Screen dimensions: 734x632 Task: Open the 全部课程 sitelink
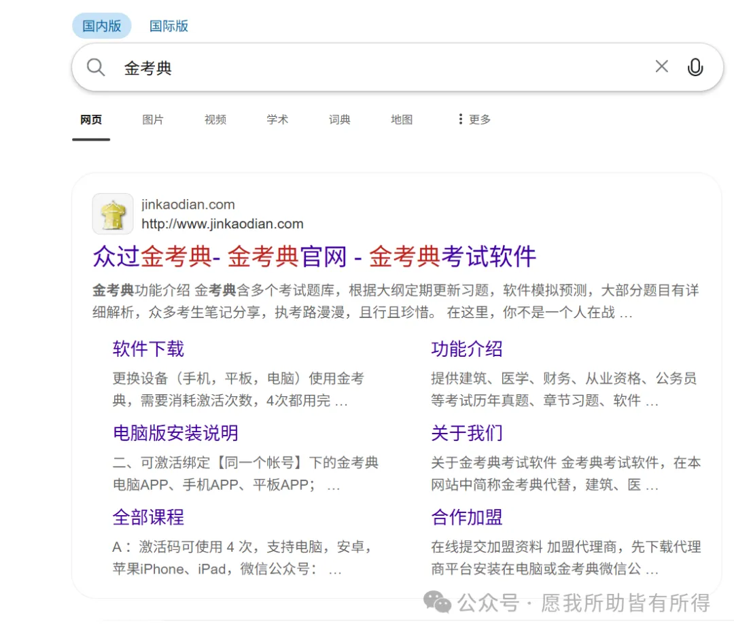click(x=148, y=517)
